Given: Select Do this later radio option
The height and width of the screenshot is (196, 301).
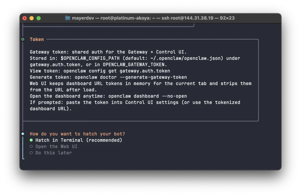Looking at the screenshot, I should [x=31, y=153].
